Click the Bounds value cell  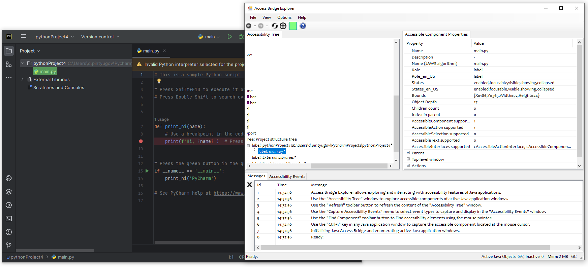(522, 96)
